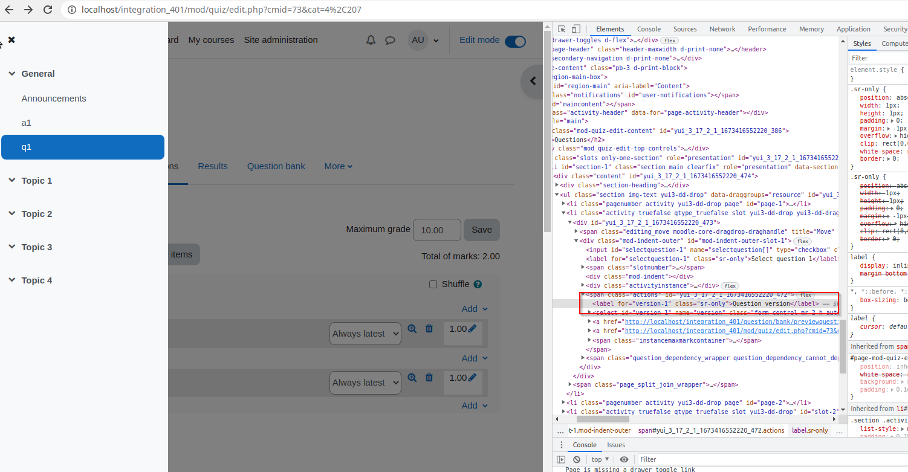Expand the instancemaxmarkcontainer span node
Screen dimensions: 908x472
click(x=590, y=340)
